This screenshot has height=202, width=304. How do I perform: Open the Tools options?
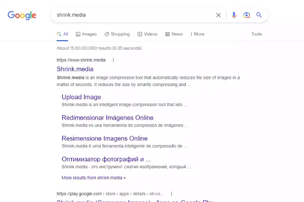(x=256, y=34)
